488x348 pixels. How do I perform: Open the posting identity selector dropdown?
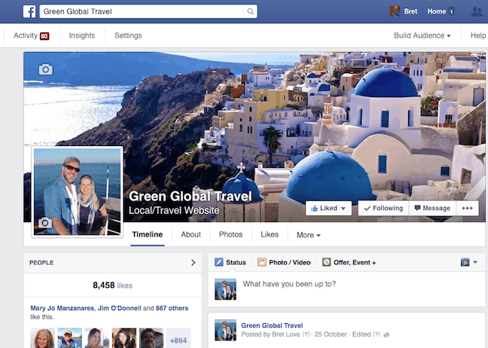click(469, 262)
